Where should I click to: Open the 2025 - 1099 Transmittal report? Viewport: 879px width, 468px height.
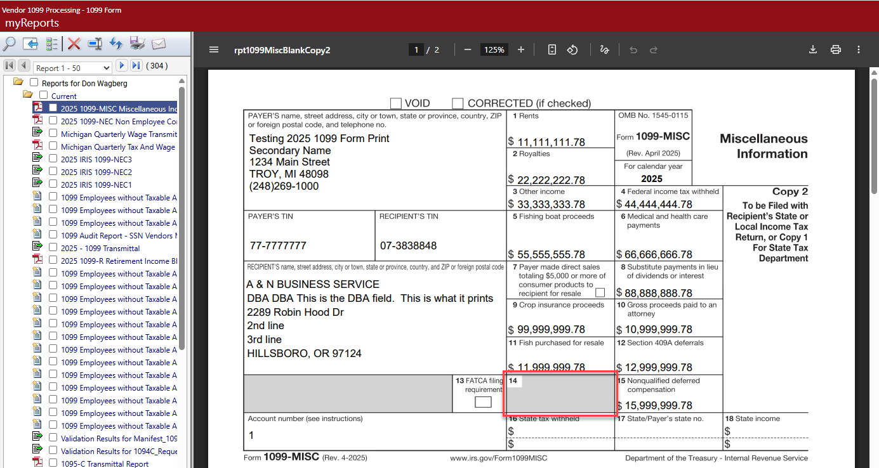coord(100,248)
